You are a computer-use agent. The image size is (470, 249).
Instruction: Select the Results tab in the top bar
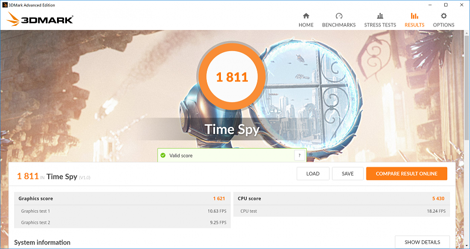[414, 19]
